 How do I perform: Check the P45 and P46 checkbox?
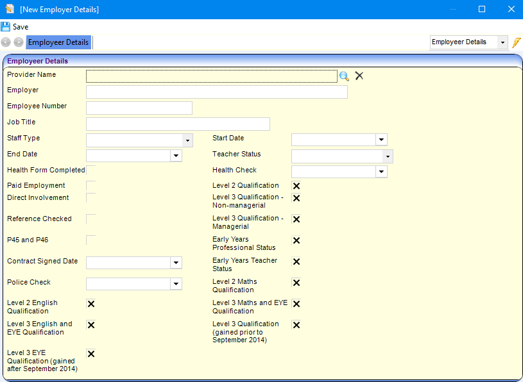91,240
